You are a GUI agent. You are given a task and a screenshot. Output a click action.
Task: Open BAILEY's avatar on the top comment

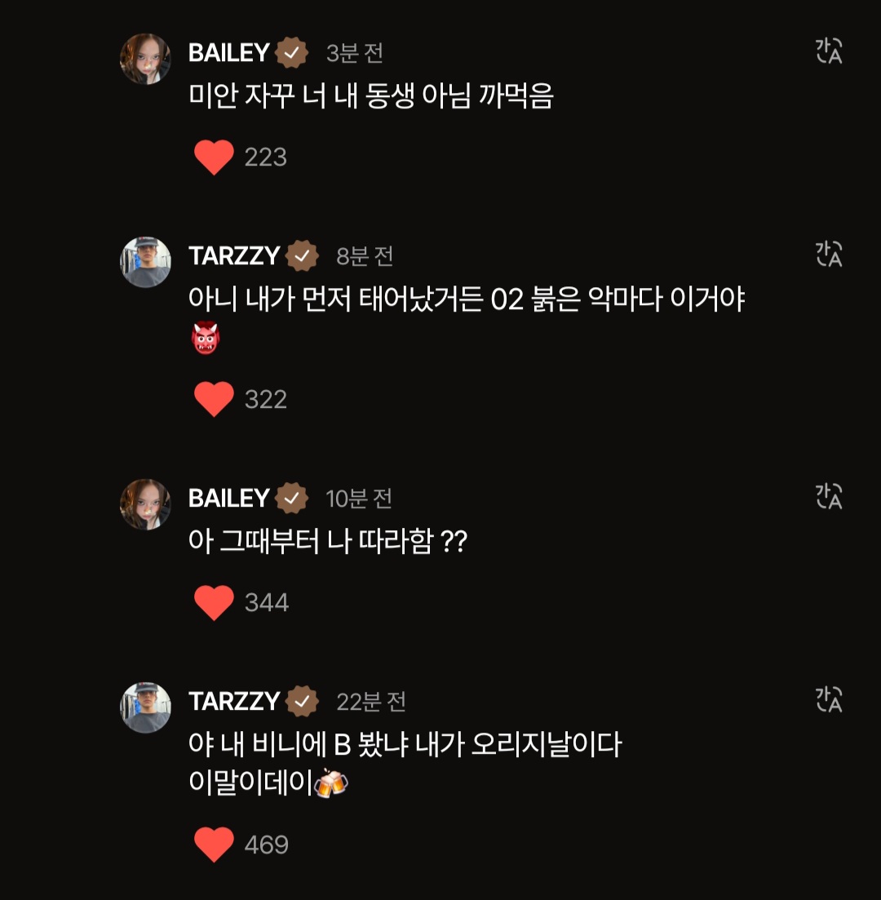pyautogui.click(x=145, y=59)
